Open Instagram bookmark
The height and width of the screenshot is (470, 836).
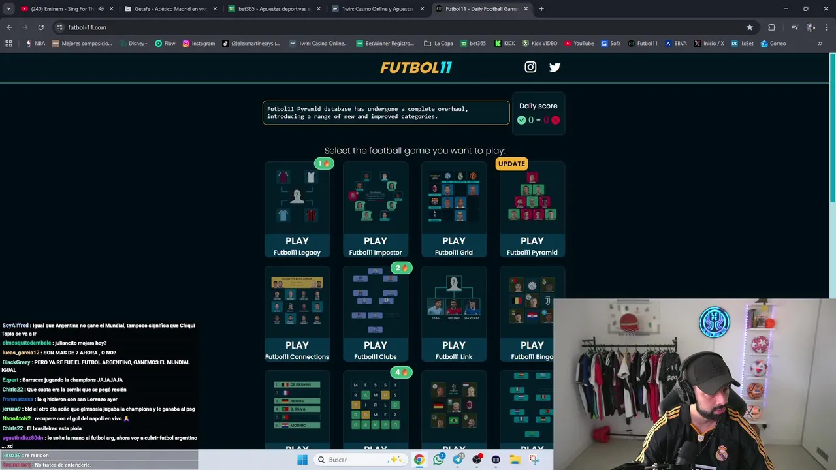pyautogui.click(x=199, y=44)
